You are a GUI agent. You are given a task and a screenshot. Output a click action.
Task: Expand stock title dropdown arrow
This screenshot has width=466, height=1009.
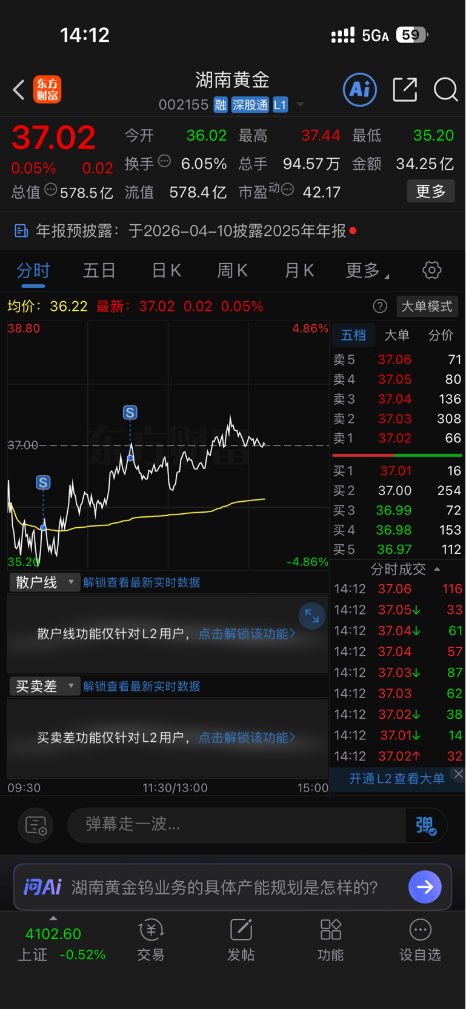coord(300,105)
